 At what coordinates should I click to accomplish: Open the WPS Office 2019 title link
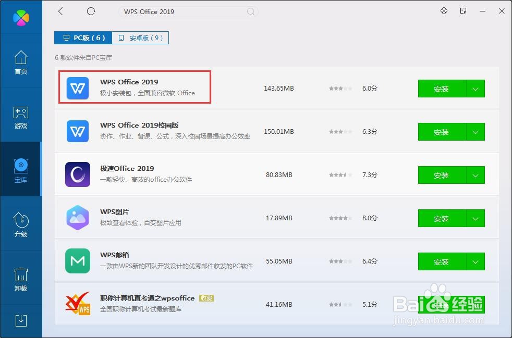[x=129, y=82]
